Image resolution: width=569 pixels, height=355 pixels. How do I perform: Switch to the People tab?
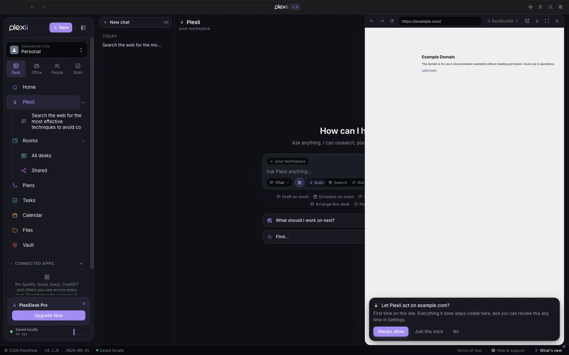[57, 69]
